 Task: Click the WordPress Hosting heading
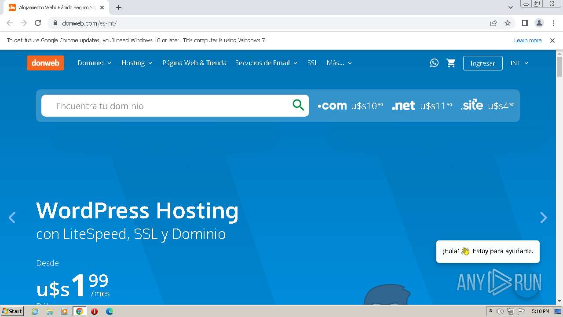137,210
